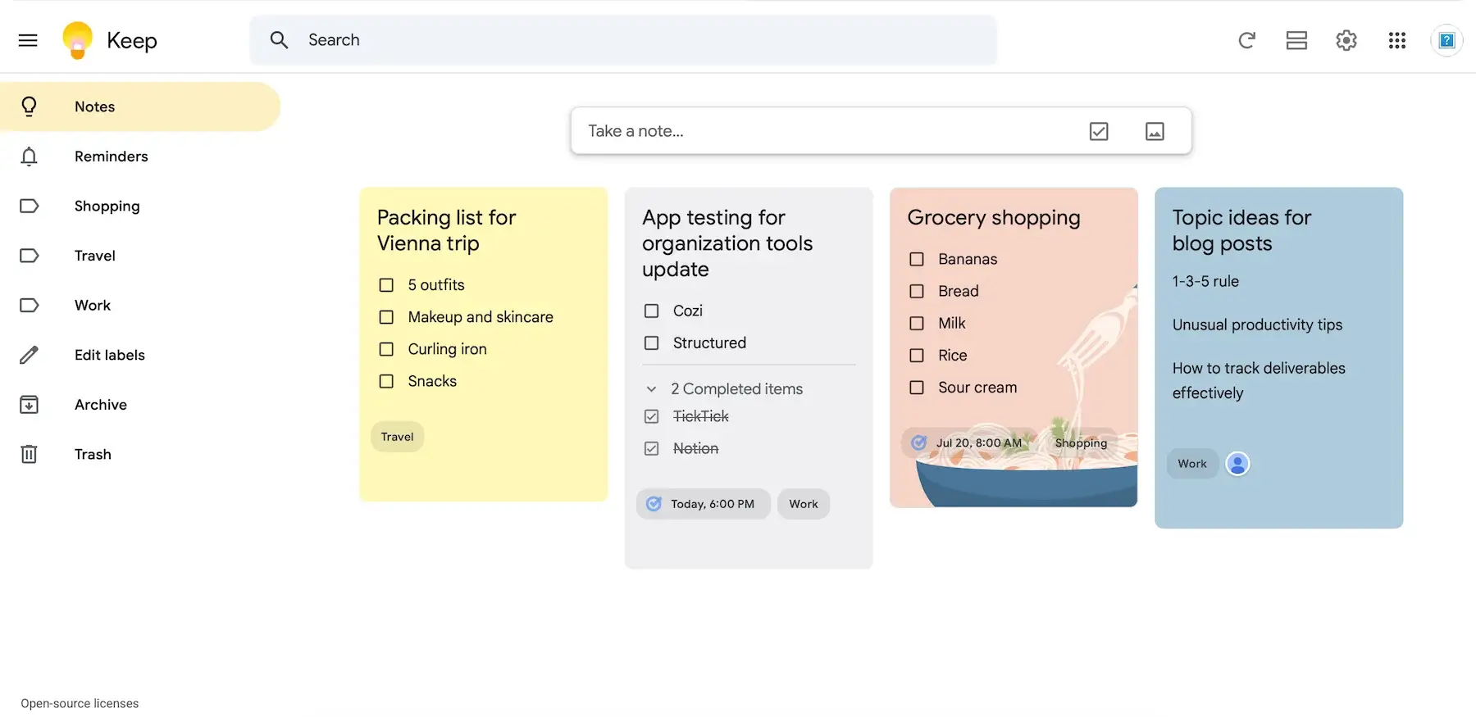Open the Open-source licenses link
Image resolution: width=1476 pixels, height=717 pixels.
[80, 703]
